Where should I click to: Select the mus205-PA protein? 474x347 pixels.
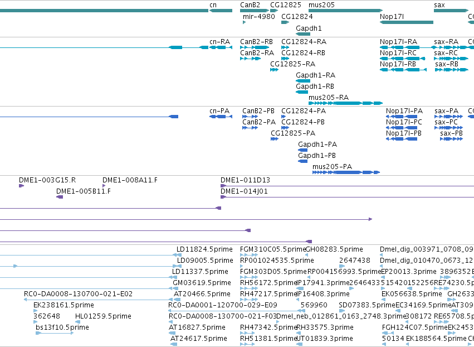[346, 172]
